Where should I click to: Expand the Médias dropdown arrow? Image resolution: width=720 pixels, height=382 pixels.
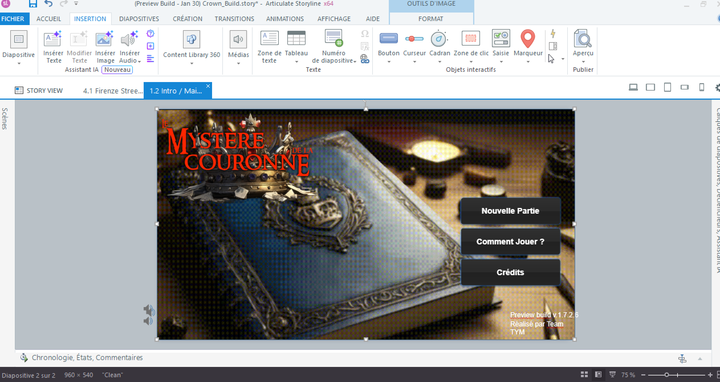click(x=238, y=64)
